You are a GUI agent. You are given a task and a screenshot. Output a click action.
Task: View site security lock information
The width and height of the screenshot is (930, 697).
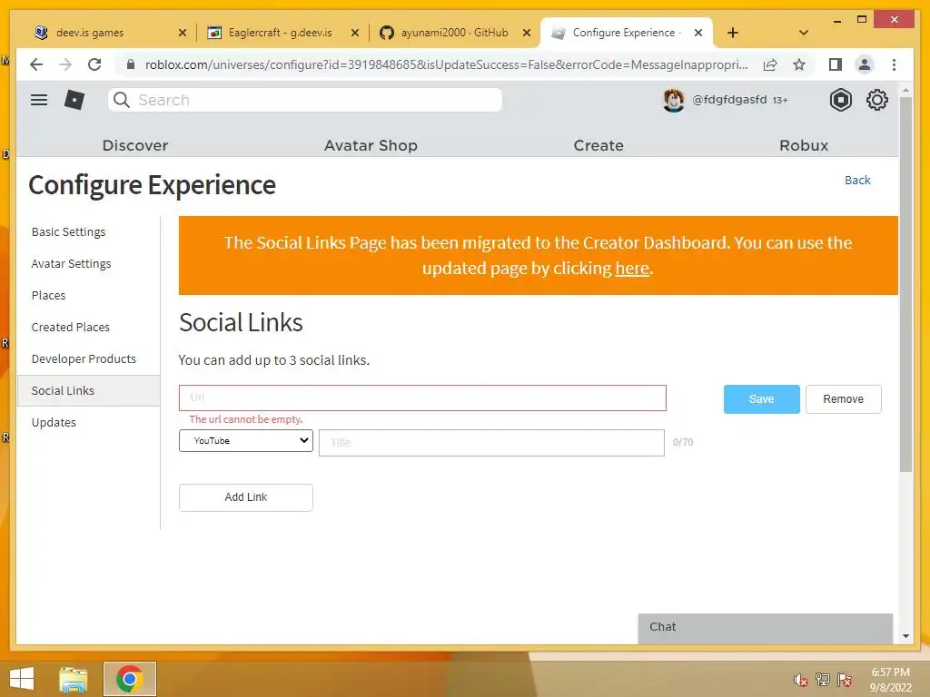coord(131,64)
